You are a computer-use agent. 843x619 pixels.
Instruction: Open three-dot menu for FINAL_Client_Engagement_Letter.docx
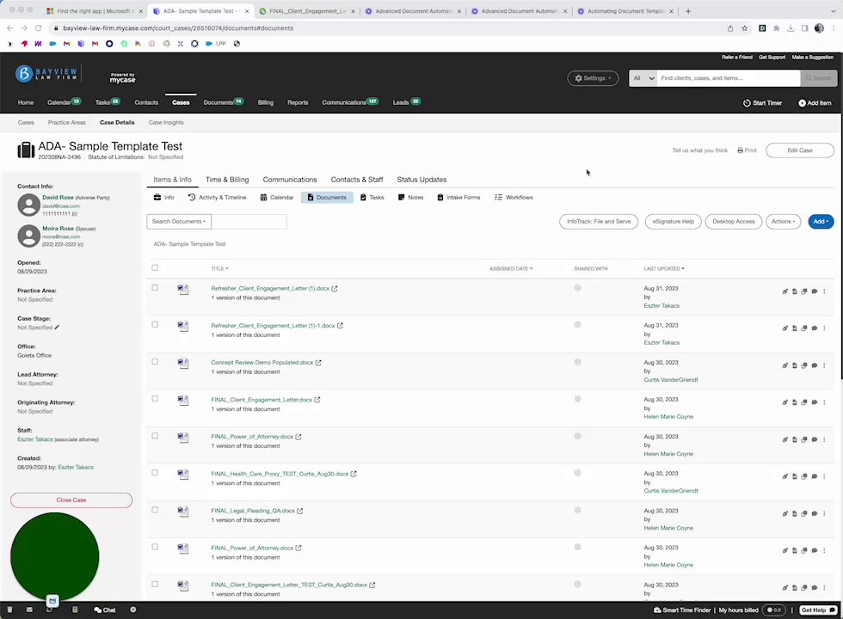[824, 402]
